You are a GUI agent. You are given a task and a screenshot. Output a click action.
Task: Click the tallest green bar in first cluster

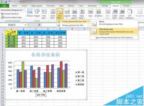23,75
